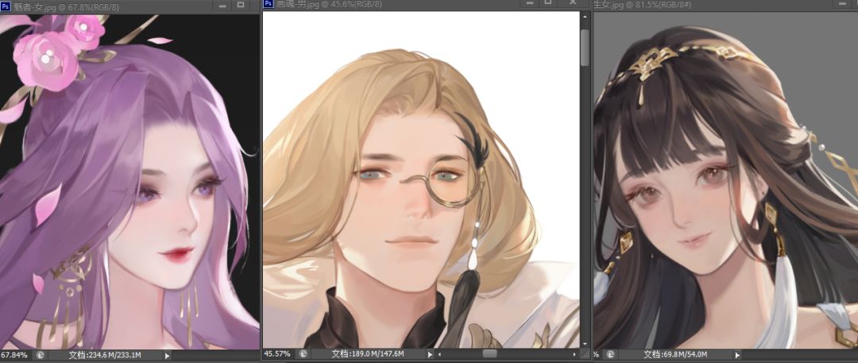
Task: Select the 画魂-男.jpg @ 45.6% title bar
Action: click(x=426, y=4)
